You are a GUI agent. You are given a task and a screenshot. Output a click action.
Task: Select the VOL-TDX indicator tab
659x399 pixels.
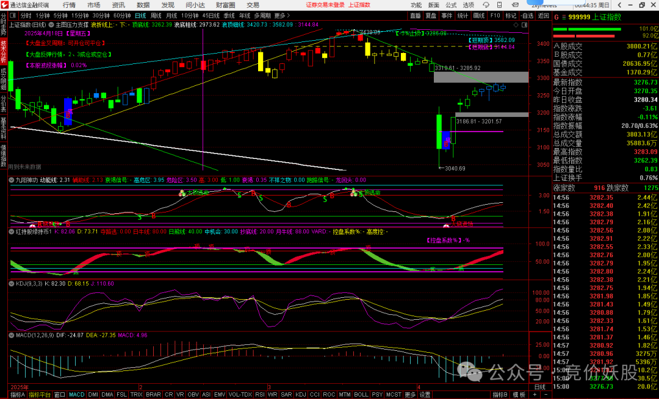(x=240, y=395)
